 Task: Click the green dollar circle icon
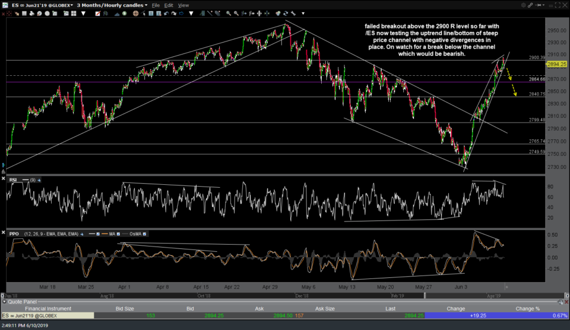tap(124, 14)
